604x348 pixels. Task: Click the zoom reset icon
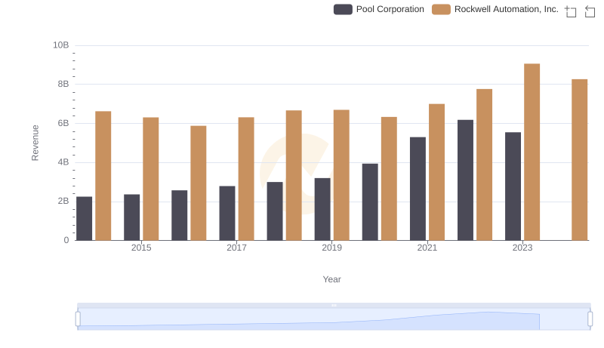[590, 11]
